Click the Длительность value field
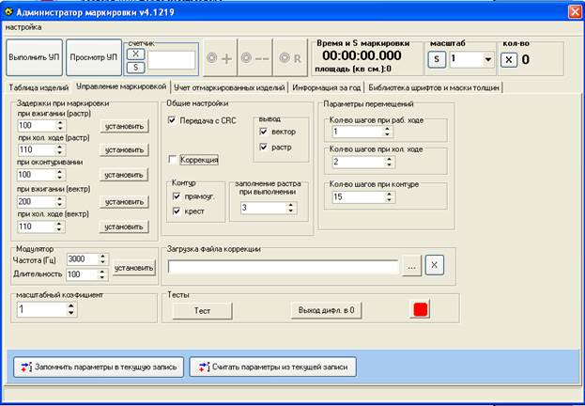Viewport: 585px width, 406px height. pyautogui.click(x=83, y=274)
